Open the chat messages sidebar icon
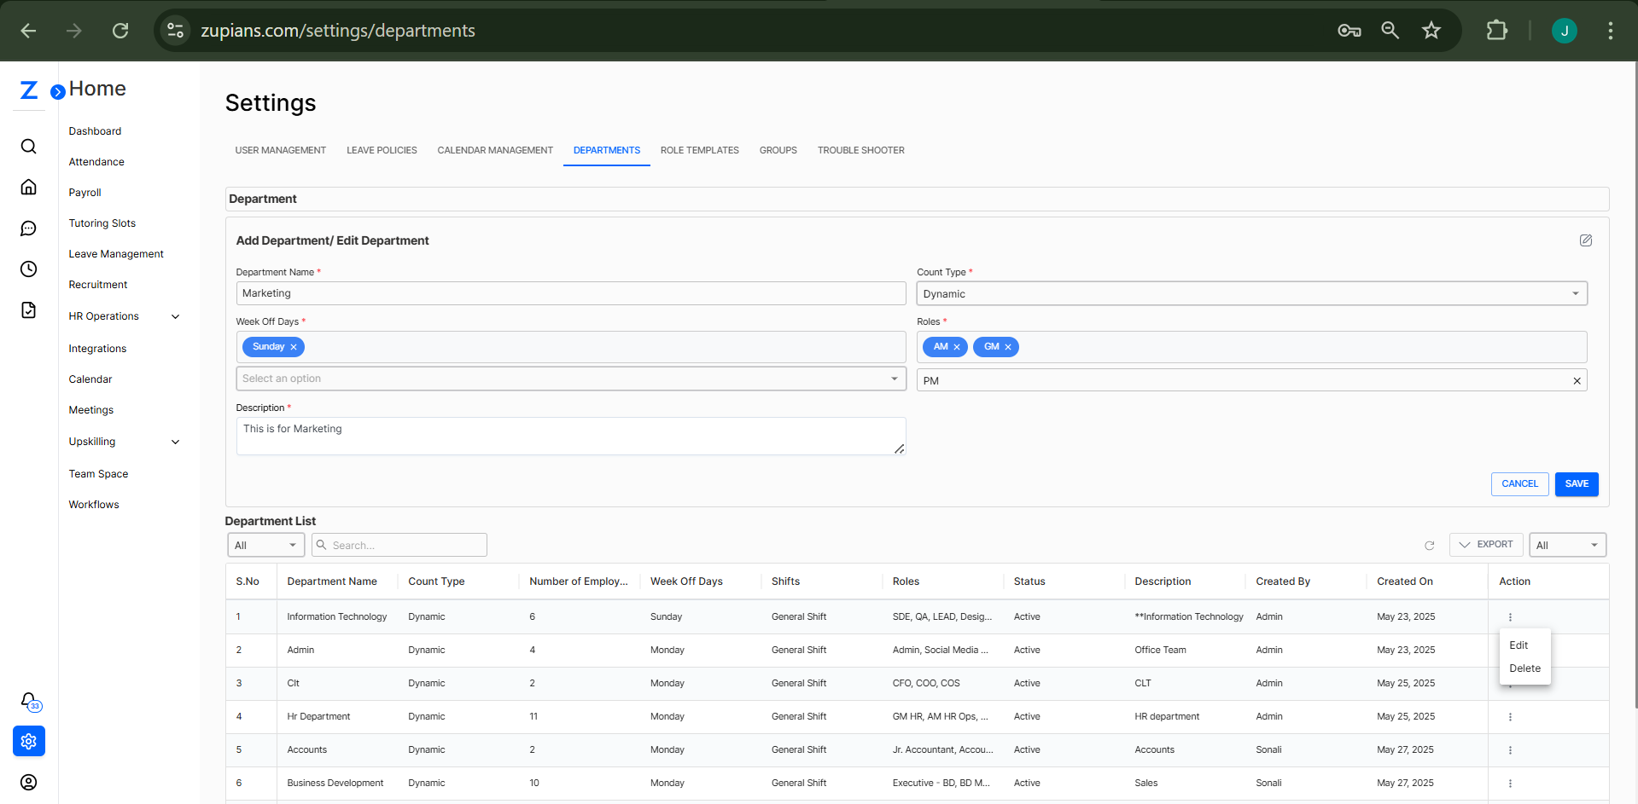 [x=28, y=228]
